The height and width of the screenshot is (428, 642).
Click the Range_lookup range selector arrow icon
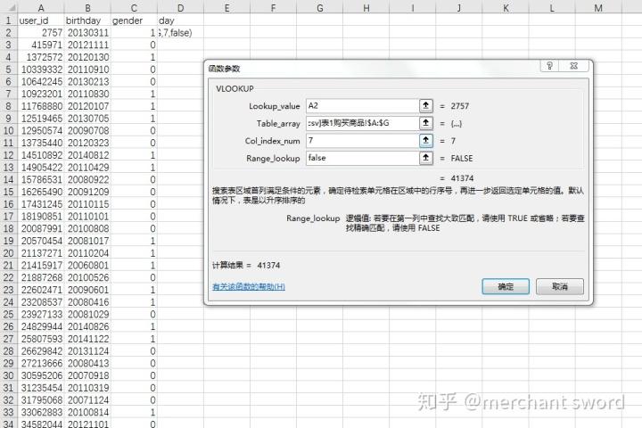click(426, 158)
